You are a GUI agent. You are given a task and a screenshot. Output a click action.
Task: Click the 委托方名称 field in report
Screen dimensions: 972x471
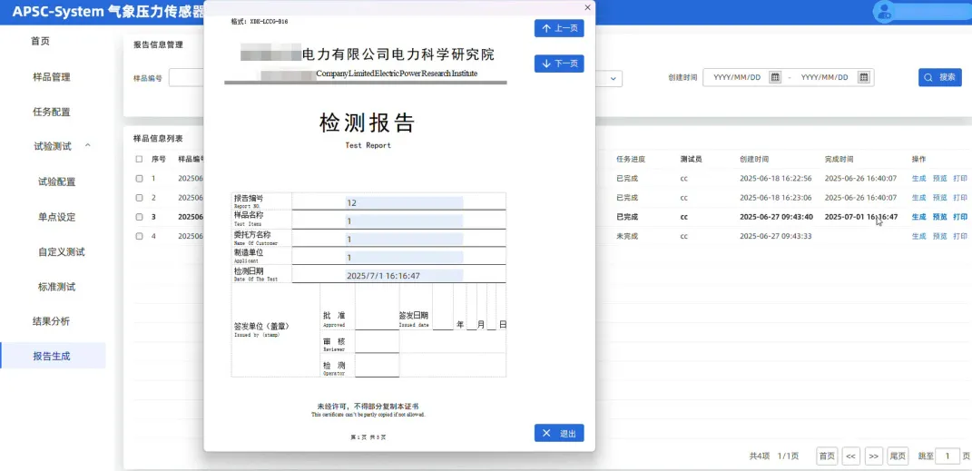click(x=404, y=240)
